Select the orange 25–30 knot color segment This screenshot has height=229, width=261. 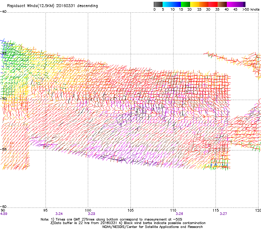204,4
